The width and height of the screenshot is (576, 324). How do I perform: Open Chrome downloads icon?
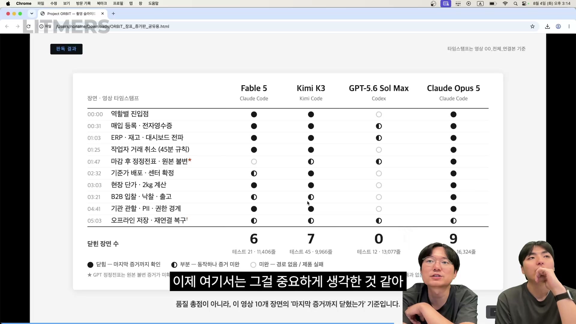547,26
